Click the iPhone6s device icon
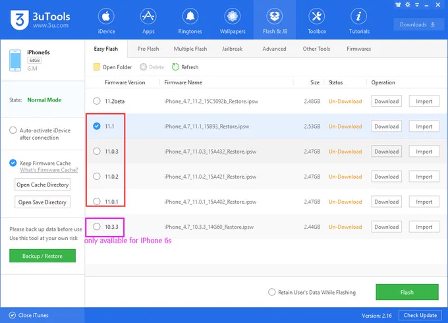This screenshot has height=323, width=448. pyautogui.click(x=15, y=61)
